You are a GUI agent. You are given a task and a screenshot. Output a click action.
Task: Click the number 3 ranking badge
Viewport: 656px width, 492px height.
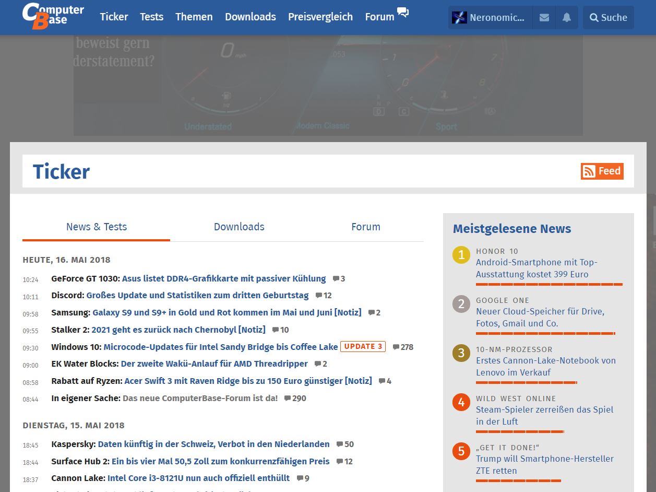point(461,353)
